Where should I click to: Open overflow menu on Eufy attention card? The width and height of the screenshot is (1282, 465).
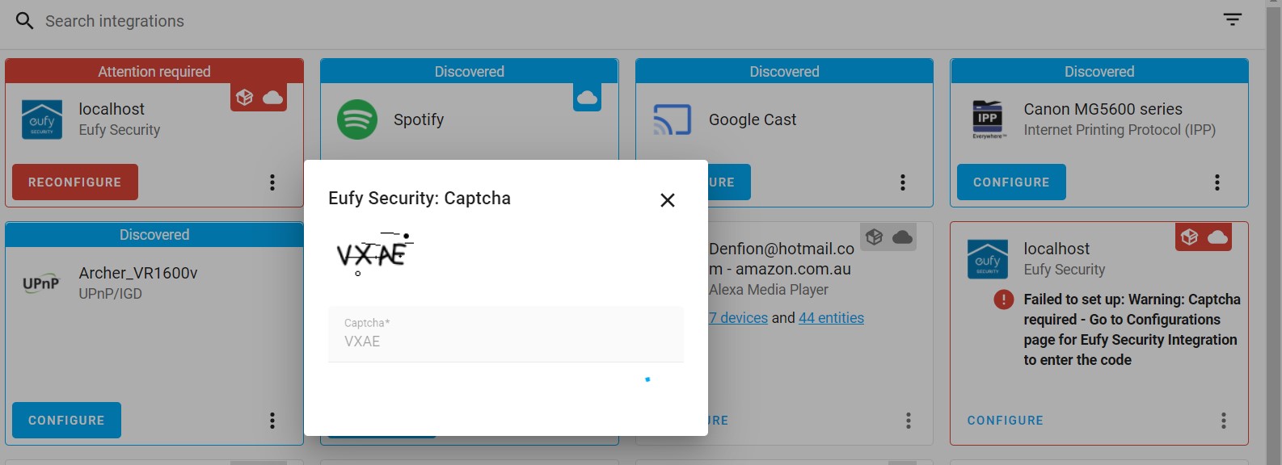pyautogui.click(x=272, y=182)
